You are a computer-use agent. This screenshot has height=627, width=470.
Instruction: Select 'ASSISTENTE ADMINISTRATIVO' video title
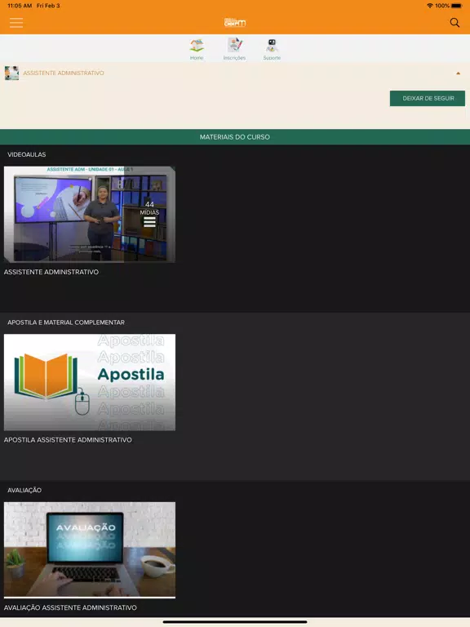point(51,272)
